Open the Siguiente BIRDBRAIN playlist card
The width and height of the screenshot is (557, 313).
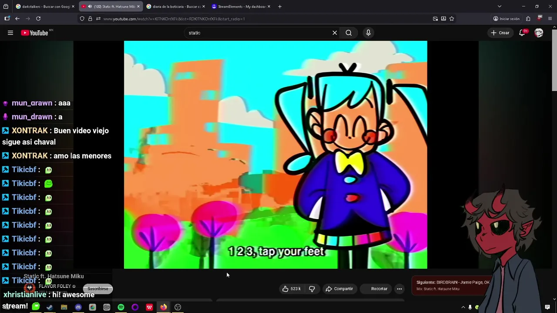pos(453,286)
